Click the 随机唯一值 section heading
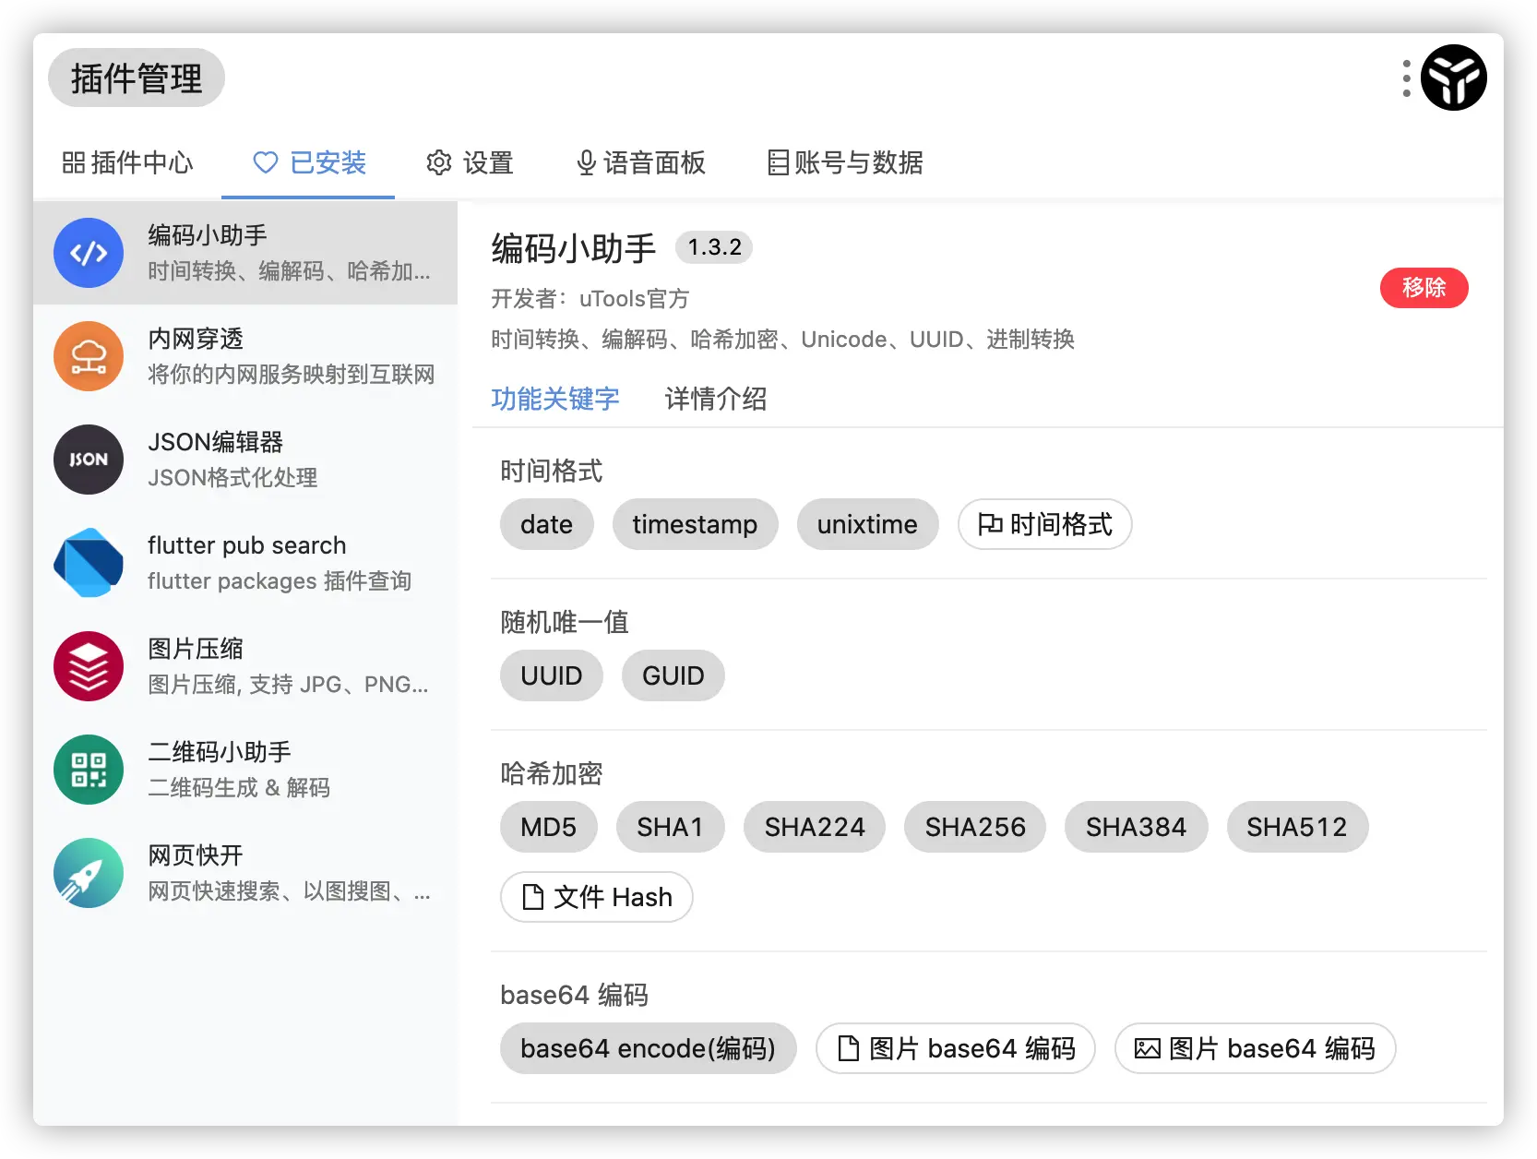Viewport: 1537px width, 1159px height. click(564, 623)
